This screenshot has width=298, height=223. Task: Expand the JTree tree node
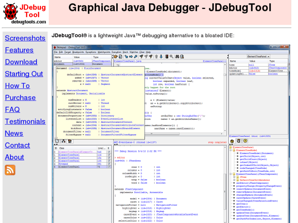[x=234, y=177]
